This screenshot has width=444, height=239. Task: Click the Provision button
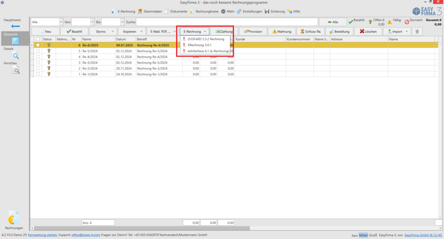point(253,32)
